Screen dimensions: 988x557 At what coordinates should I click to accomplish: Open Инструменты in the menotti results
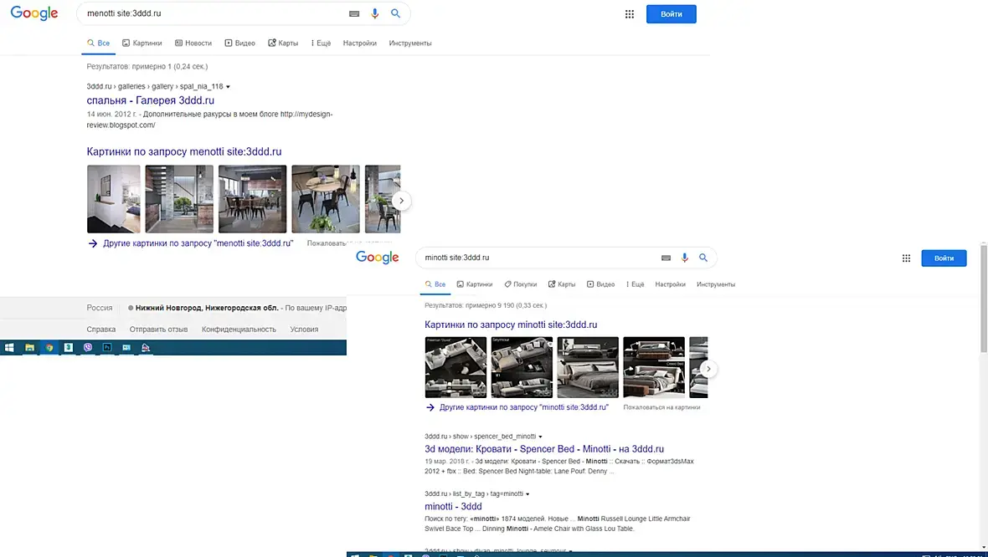[410, 43]
